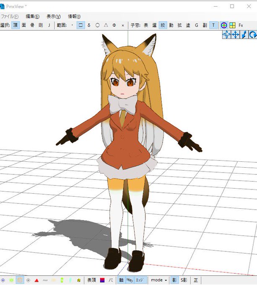The width and height of the screenshot is (257, 285).
Task: Click the × clear range button
Action: click(x=123, y=25)
